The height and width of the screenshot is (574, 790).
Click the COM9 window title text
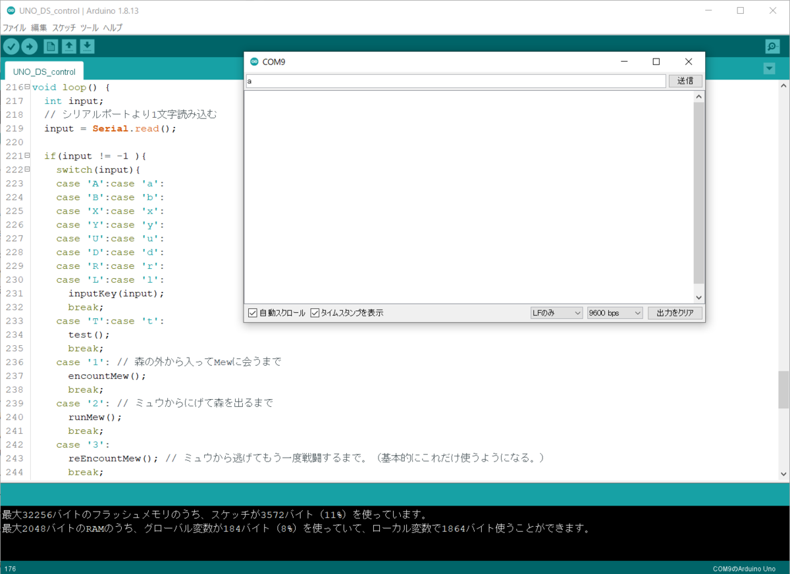click(x=274, y=62)
